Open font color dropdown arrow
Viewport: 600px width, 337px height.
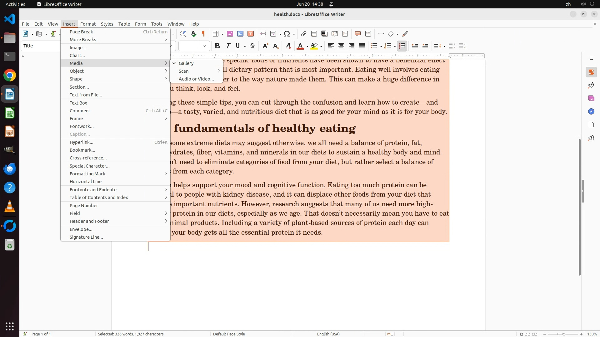pos(307,46)
